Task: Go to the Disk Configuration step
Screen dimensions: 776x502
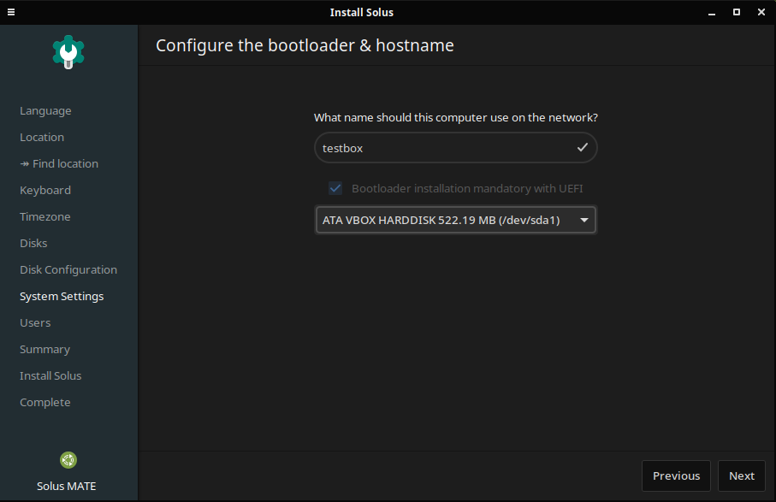Action: 68,270
